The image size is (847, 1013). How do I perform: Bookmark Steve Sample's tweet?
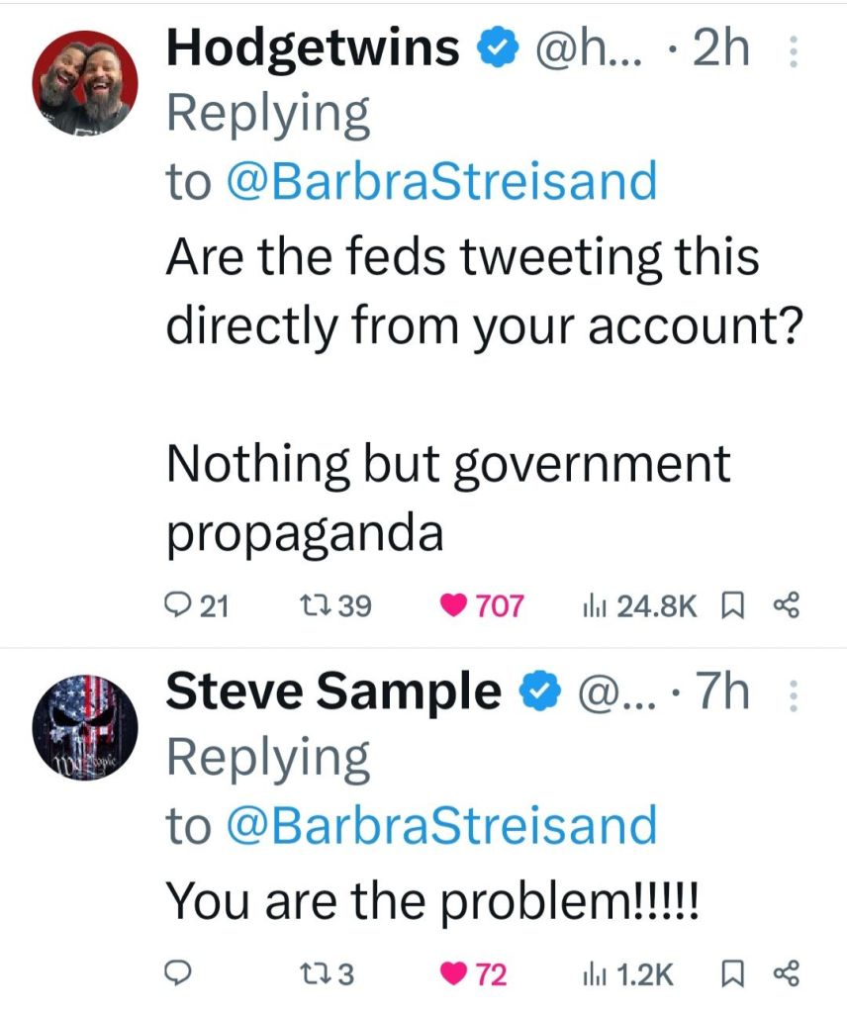tap(733, 974)
